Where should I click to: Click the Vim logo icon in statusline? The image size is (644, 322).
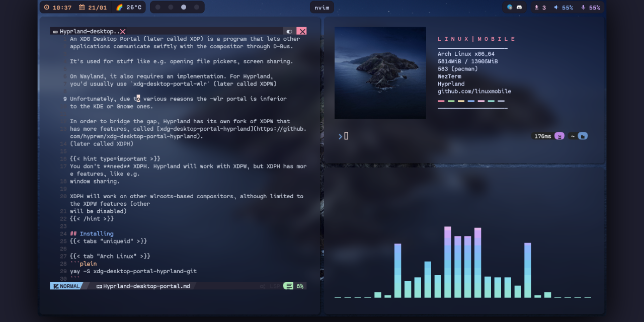[56, 286]
